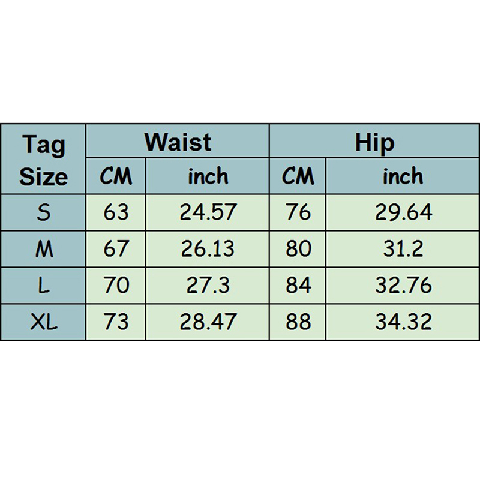Click the 28.47 waist inch cell
Screen dimensions: 480x480
click(208, 322)
